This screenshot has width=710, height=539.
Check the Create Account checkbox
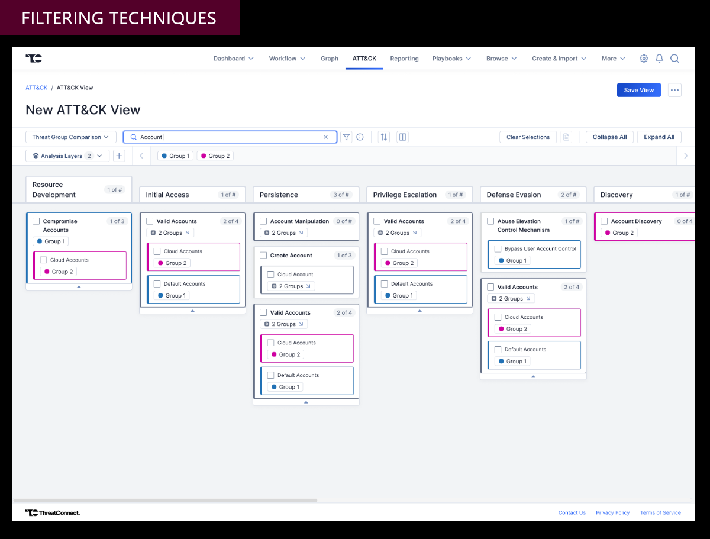click(x=263, y=256)
